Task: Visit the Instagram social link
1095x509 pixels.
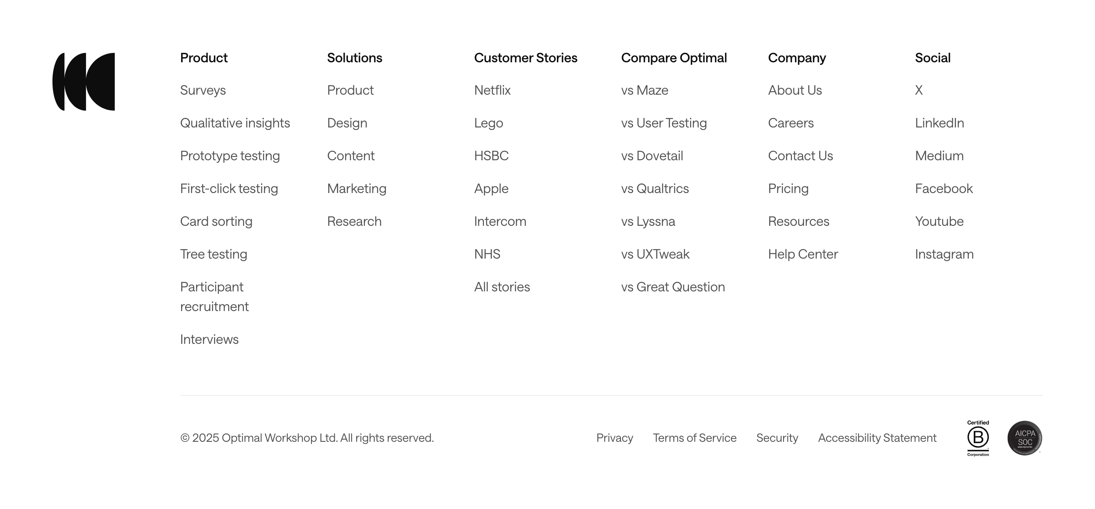Action: [944, 254]
